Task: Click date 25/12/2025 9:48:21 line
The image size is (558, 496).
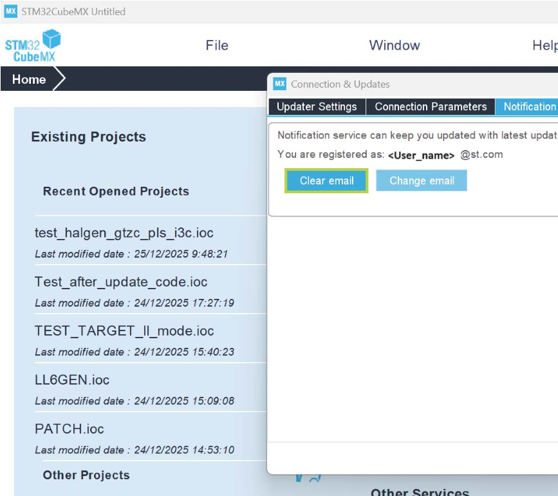Action: coord(131,254)
